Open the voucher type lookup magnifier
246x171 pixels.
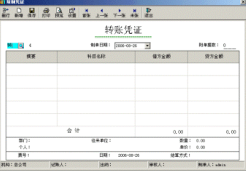pos(21,45)
